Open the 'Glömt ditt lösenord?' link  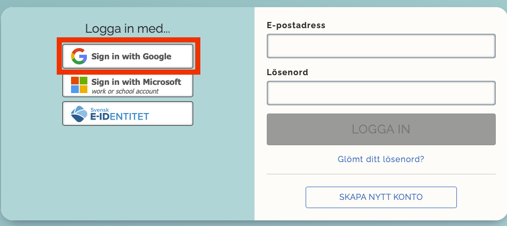(381, 159)
